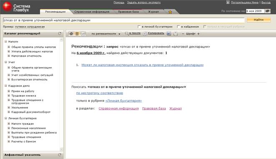Expand 'Уплата действующих налогов' node
276x159 pixels.
(x=9, y=51)
